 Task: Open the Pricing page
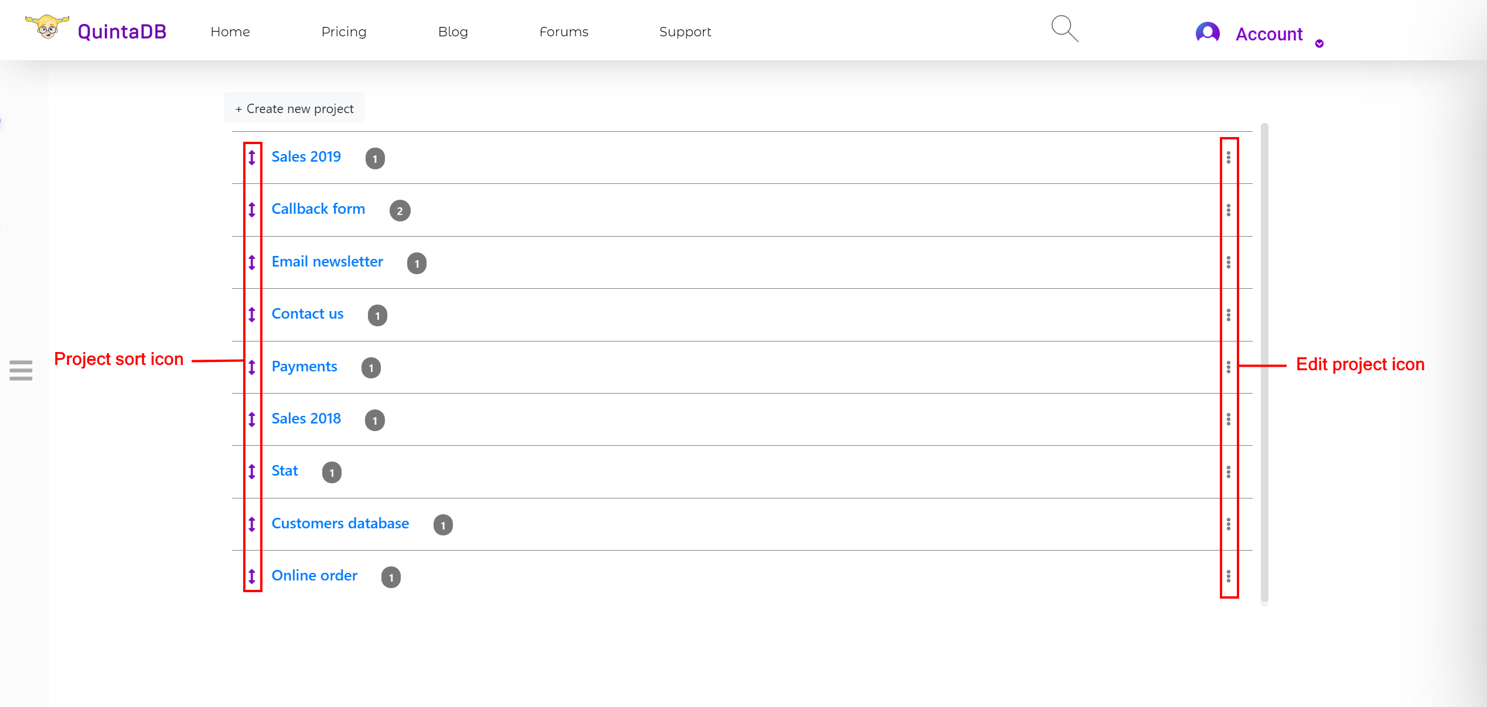(344, 32)
